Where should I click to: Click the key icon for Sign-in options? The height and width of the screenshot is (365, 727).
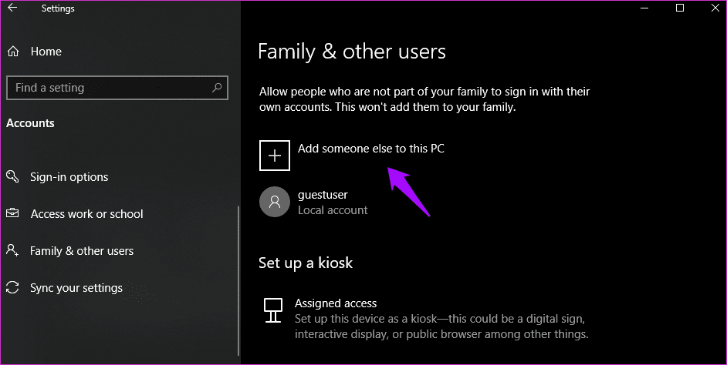(12, 177)
